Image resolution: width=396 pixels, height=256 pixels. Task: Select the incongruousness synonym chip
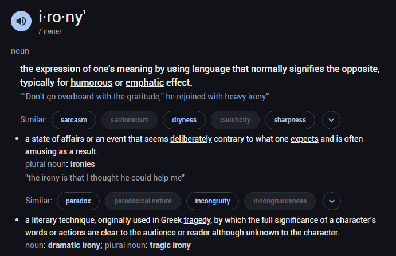point(280,201)
